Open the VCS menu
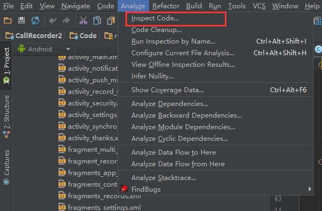The image size is (322, 211). (x=259, y=6)
